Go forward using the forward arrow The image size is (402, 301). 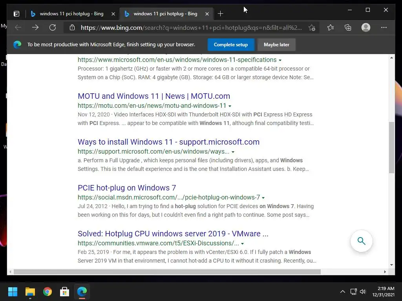[x=35, y=27]
